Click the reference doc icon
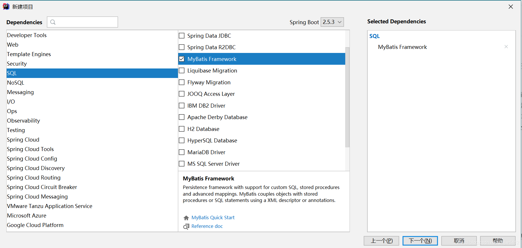The image size is (522, 248). (186, 226)
